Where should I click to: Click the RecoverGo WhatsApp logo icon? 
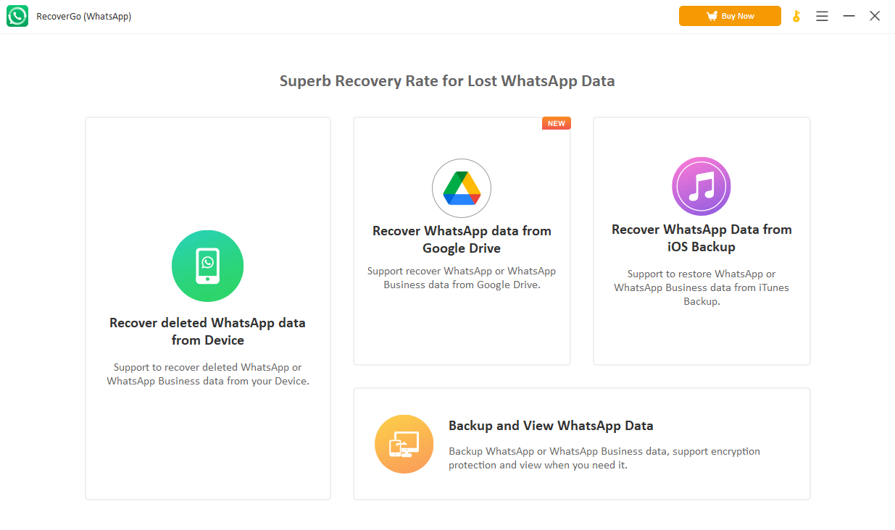click(17, 16)
